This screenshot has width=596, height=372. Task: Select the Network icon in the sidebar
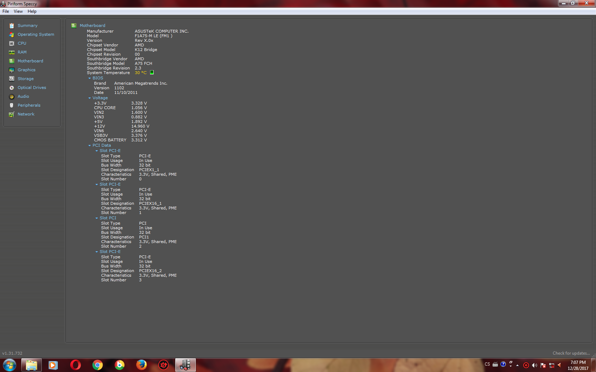click(x=12, y=114)
